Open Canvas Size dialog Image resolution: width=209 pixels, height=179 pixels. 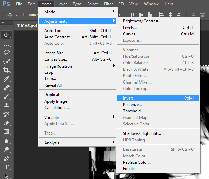(x=77, y=59)
